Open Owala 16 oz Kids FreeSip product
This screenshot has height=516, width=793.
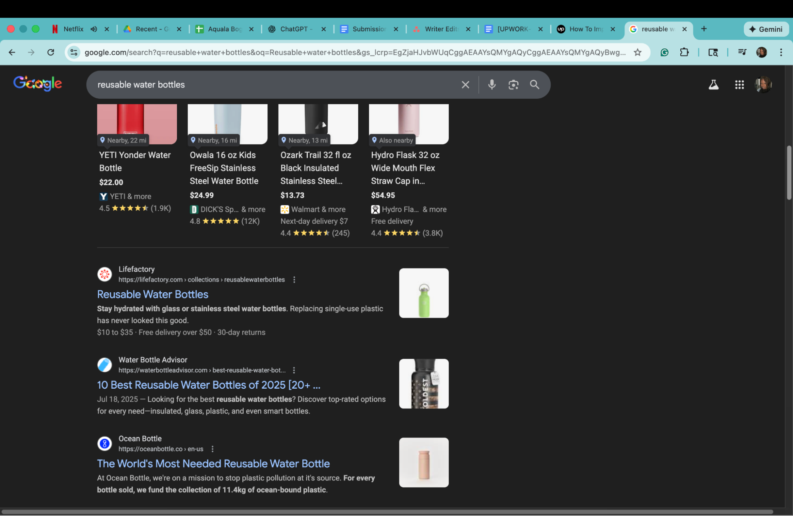[x=224, y=168]
